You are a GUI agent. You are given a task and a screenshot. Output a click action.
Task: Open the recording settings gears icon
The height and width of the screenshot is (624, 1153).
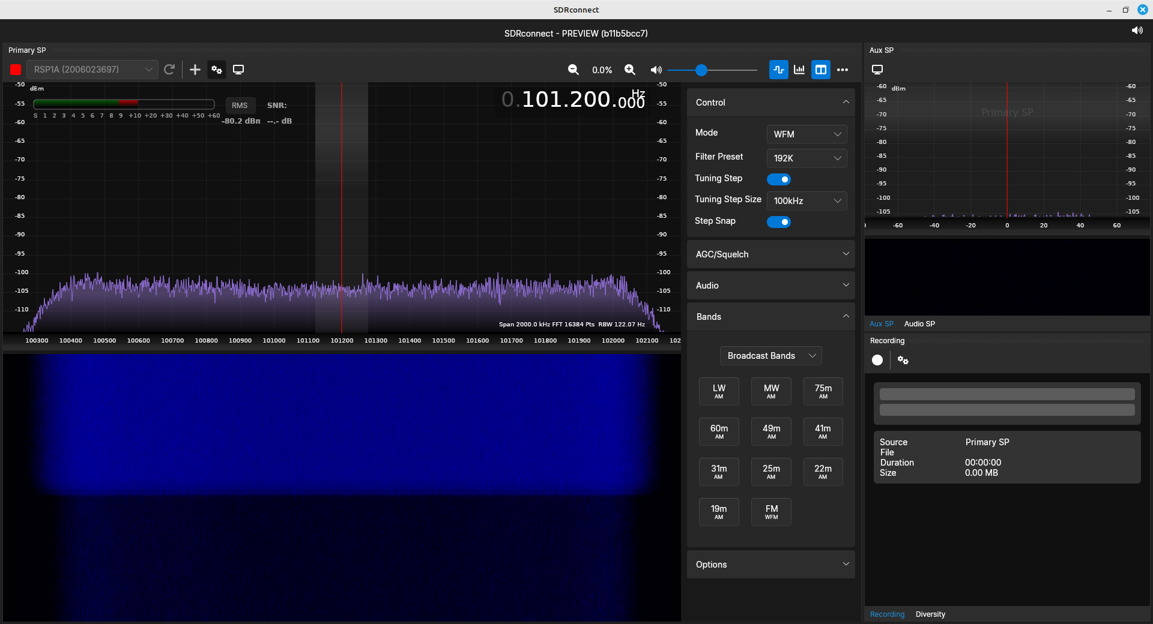(903, 360)
